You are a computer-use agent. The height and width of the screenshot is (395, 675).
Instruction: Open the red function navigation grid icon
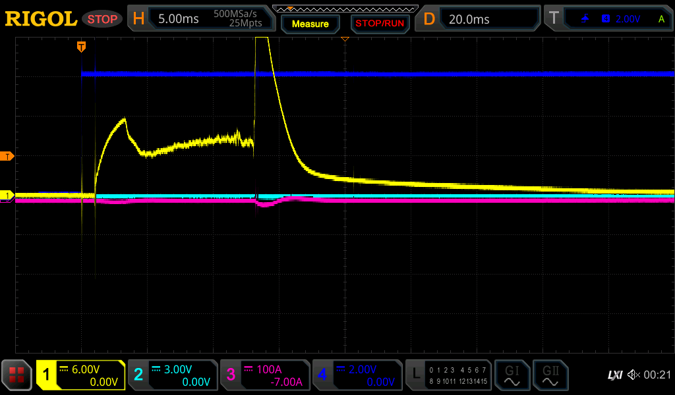(17, 375)
